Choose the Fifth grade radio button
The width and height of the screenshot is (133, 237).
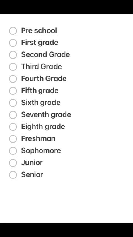tap(13, 91)
